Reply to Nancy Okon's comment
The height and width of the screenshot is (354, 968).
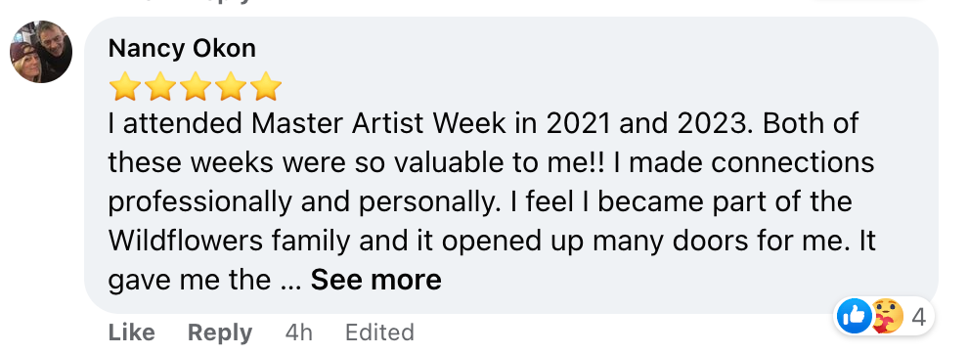[x=220, y=332]
